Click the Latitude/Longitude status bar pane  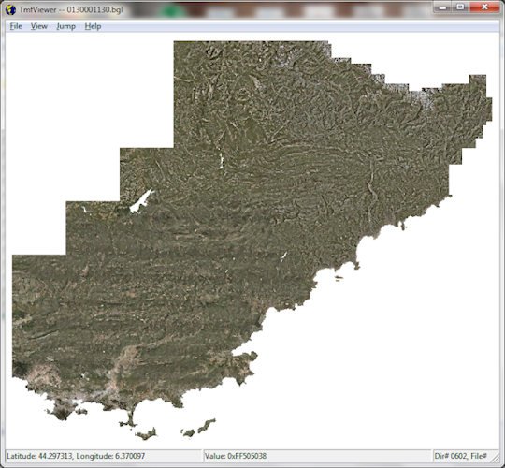(x=104, y=456)
